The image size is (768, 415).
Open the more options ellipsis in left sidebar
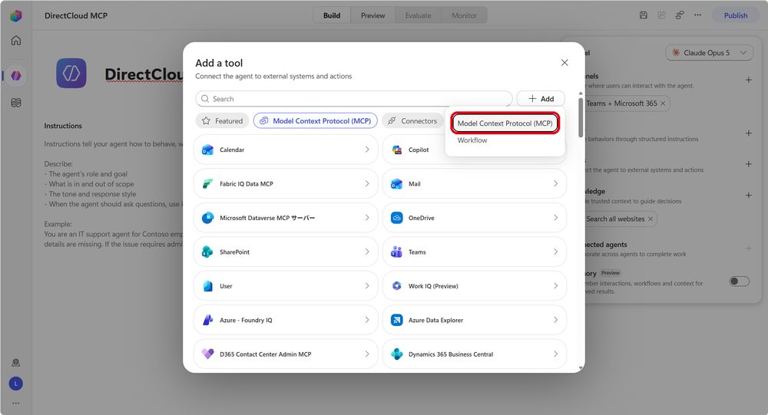point(15,403)
